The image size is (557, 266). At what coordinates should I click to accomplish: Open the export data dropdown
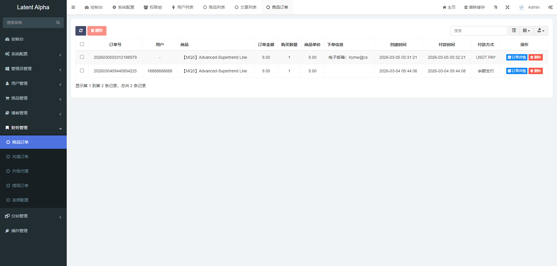[x=541, y=31]
